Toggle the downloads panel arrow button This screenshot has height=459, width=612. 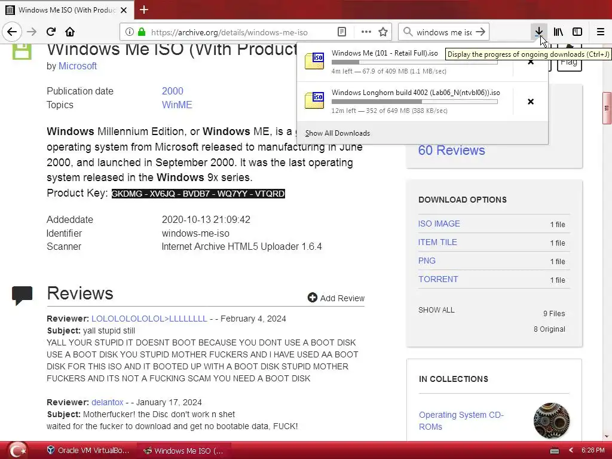[x=538, y=32]
